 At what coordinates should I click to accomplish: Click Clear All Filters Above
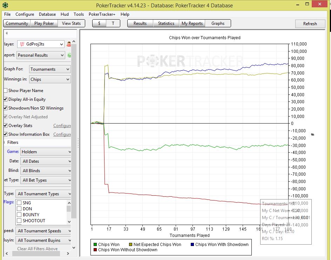coord(38,248)
